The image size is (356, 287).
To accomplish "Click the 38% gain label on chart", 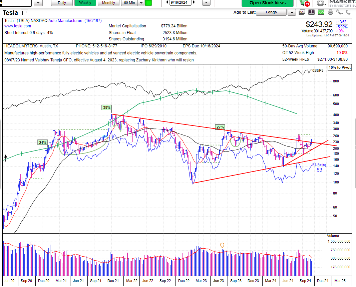I will tap(106, 107).
